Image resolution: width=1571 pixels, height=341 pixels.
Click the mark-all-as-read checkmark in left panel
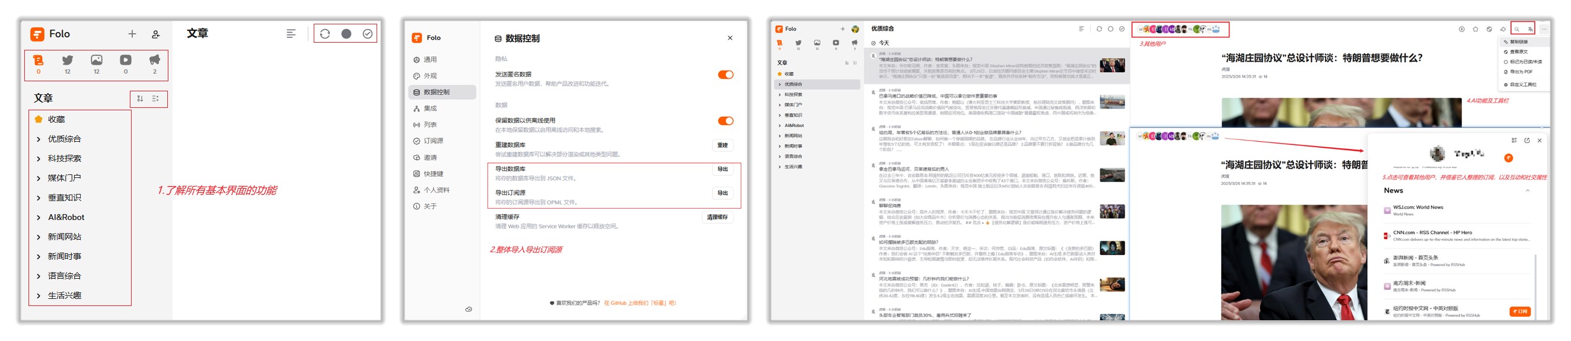click(367, 34)
